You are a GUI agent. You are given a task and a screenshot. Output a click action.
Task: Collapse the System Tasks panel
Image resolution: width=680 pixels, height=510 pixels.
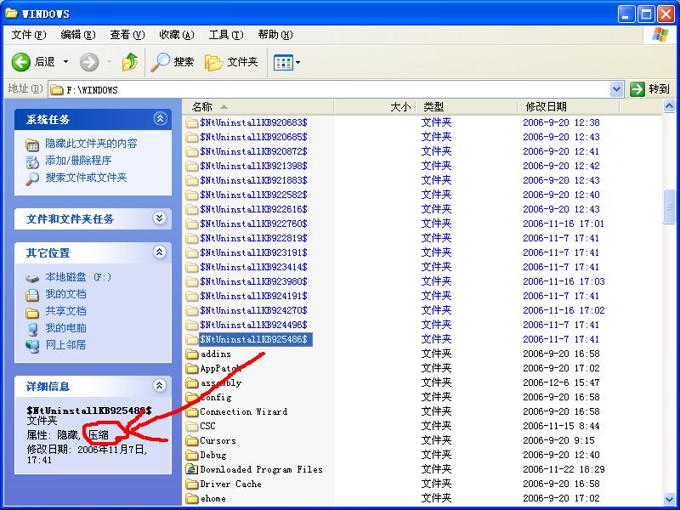tap(160, 118)
